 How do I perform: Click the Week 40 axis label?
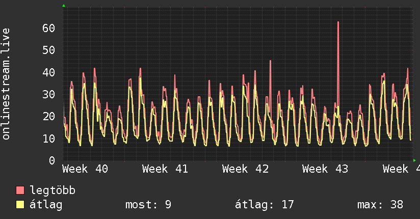[x=85, y=169]
